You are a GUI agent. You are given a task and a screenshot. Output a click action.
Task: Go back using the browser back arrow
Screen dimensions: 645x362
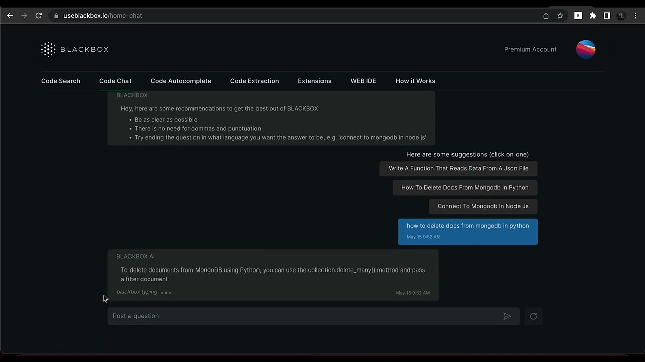[10, 16]
